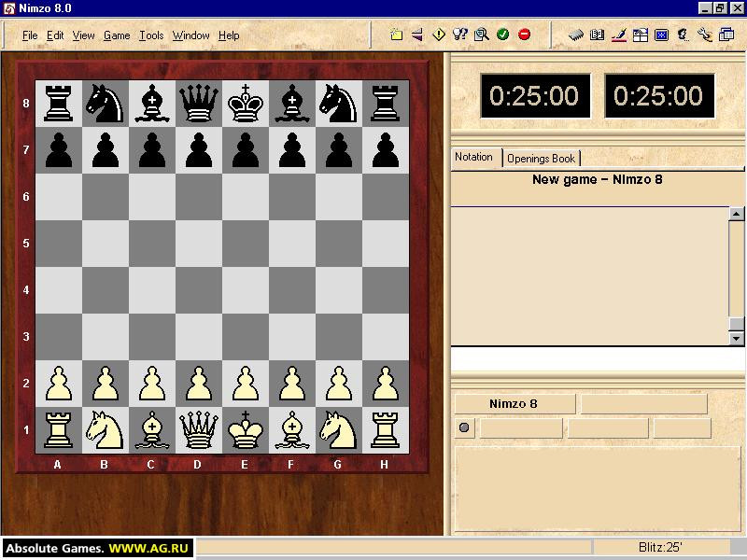Click the wrench settings icon
The height and width of the screenshot is (560, 747).
coord(705,35)
